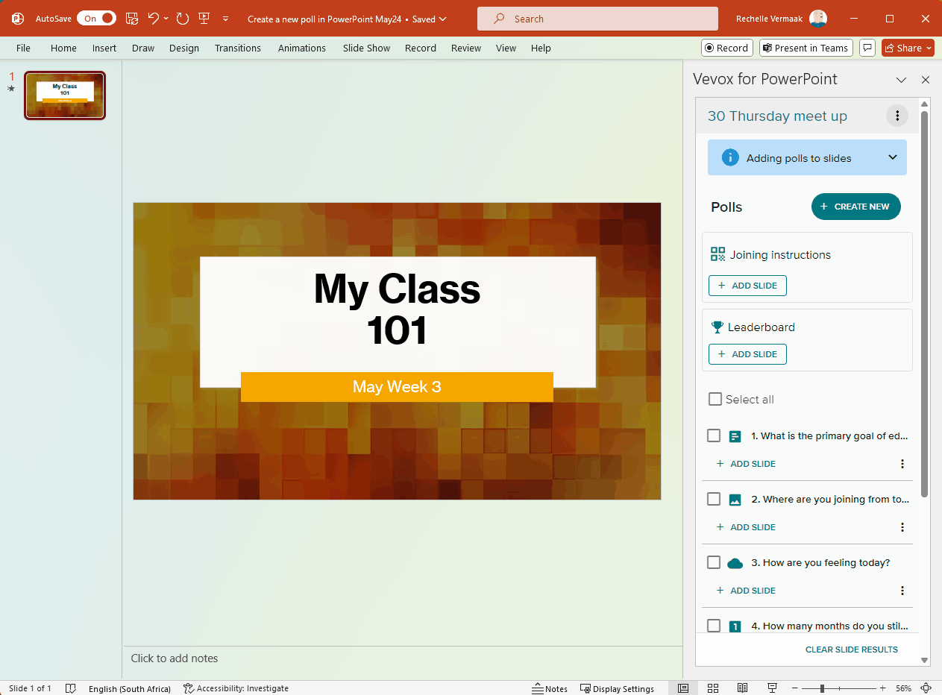Open the Slide Sorter view icon

click(713, 688)
